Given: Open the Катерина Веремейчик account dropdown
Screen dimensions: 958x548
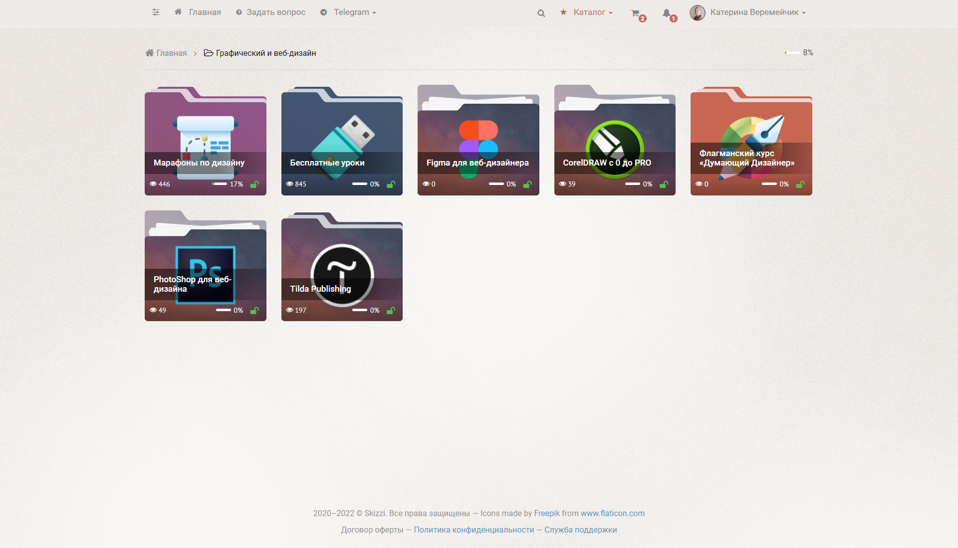Looking at the screenshot, I should click(757, 12).
